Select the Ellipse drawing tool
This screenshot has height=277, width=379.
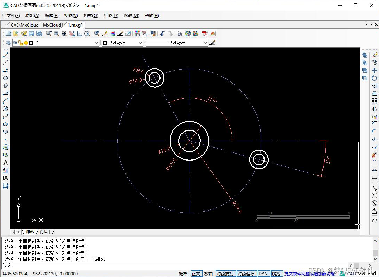[6, 124]
